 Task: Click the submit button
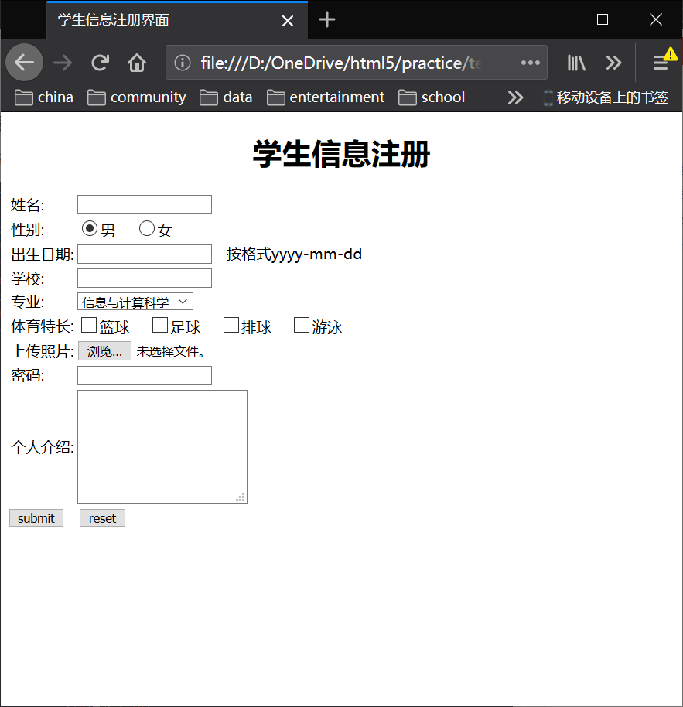(x=36, y=517)
